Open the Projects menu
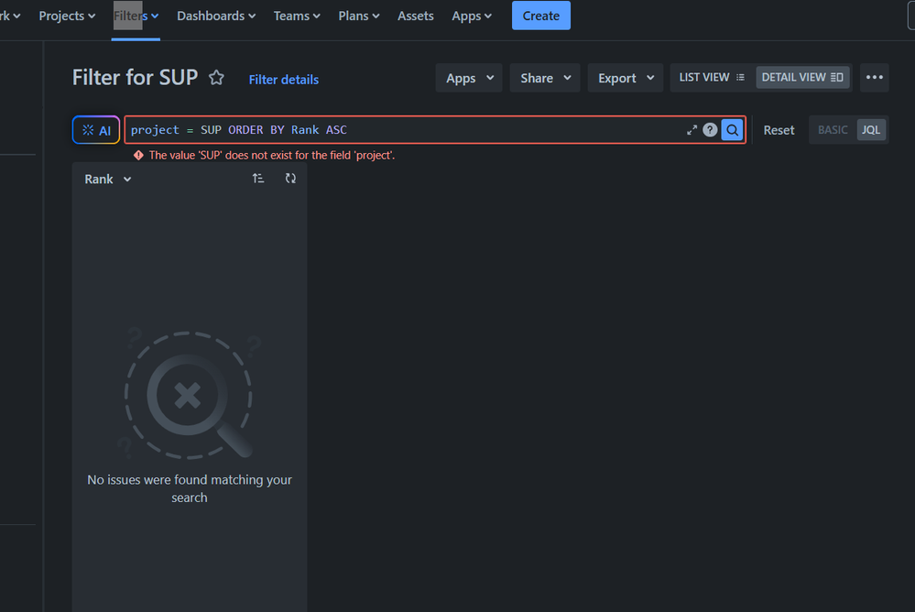The width and height of the screenshot is (915, 612). click(x=67, y=16)
